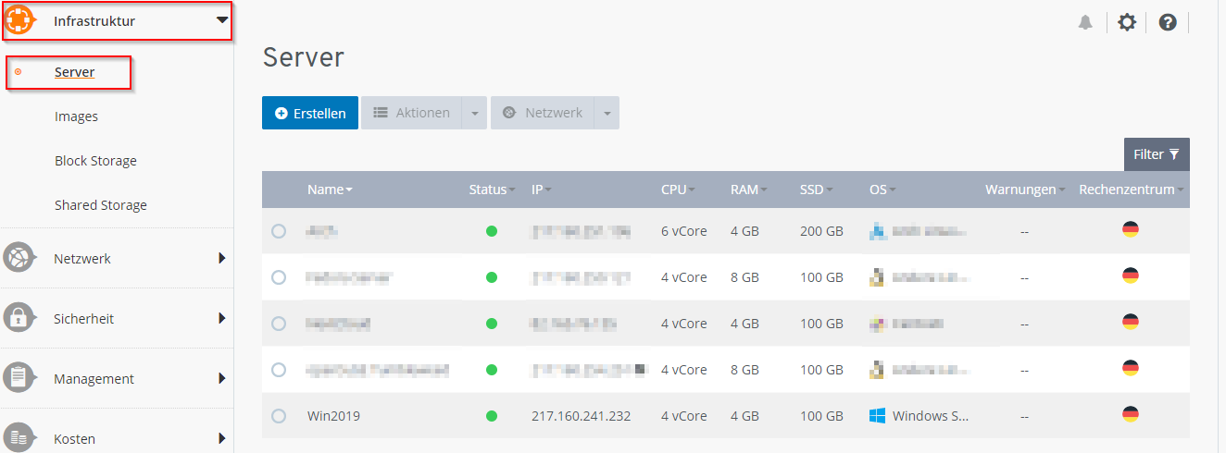Click the Aktionen button
Screen dimensions: 1226x453
(x=411, y=113)
